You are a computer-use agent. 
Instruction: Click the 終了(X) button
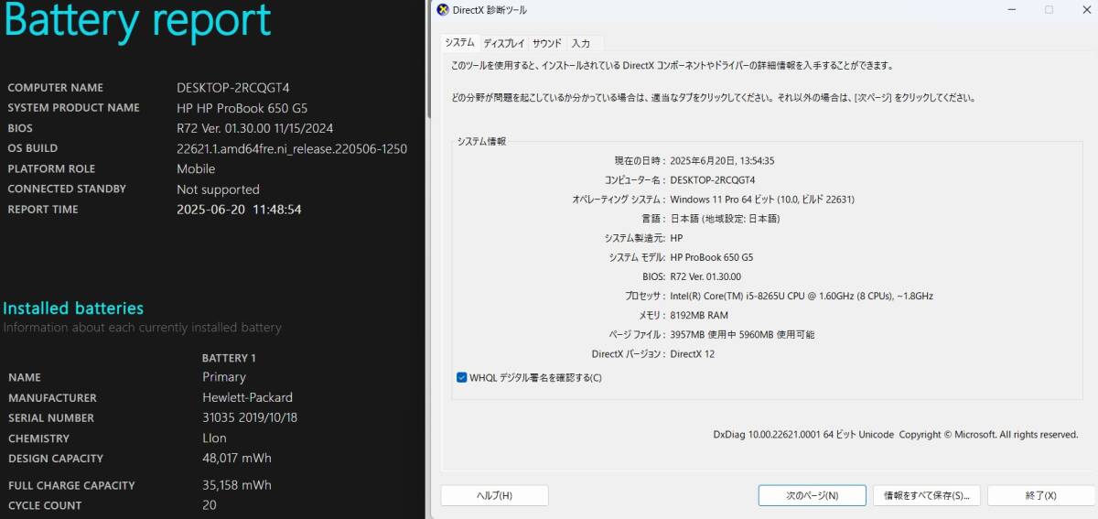(x=1040, y=495)
